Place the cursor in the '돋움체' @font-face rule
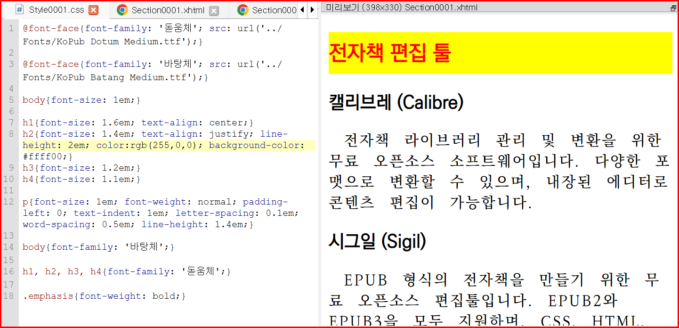This screenshot has height=328, width=679. [x=152, y=35]
